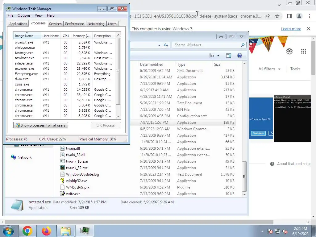The height and width of the screenshot is (237, 316).
Task: Select the taskmgr.exe process row
Action: pyautogui.click(x=64, y=53)
